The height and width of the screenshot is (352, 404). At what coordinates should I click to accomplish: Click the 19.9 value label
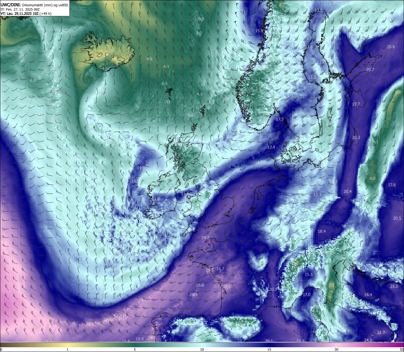coord(140,339)
